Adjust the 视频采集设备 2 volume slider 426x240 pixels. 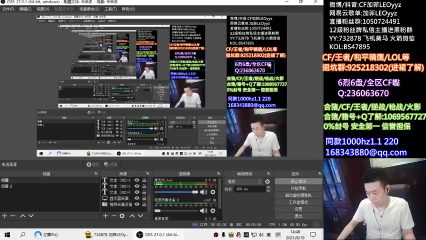(176, 211)
